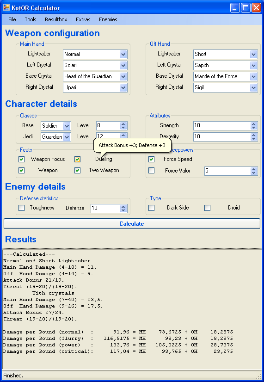Increase the enemy Defense value
Screen dimensions: 264x382
(123, 206)
